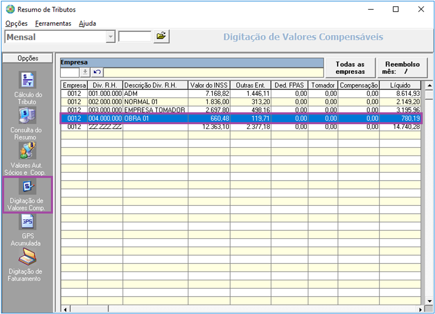Click division code 002.000.000
Image resolution: width=435 pixels, height=314 pixels.
point(105,102)
